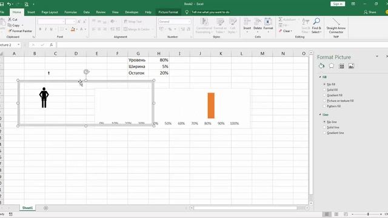
Task: Open the Format Picture pane options arrow
Action: pos(377,56)
